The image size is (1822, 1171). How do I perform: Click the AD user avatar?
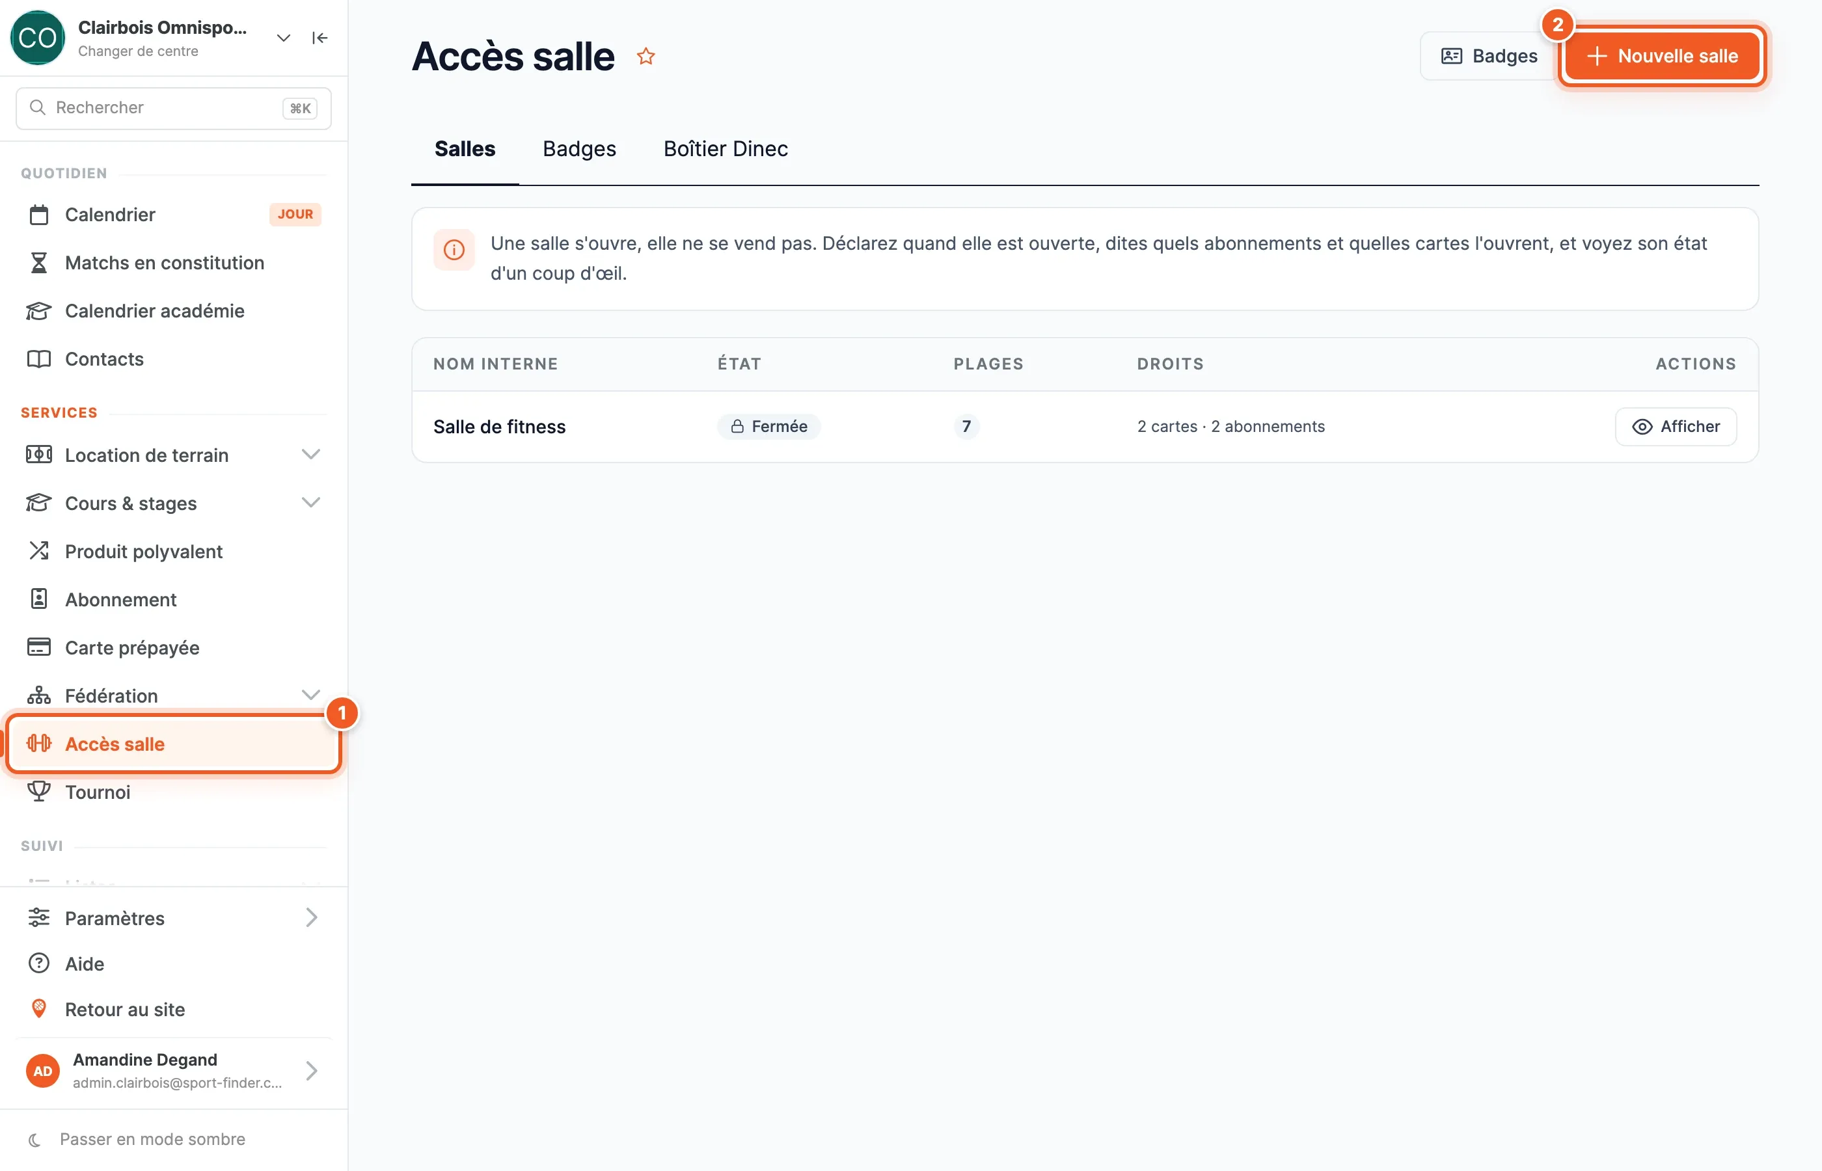pos(42,1071)
